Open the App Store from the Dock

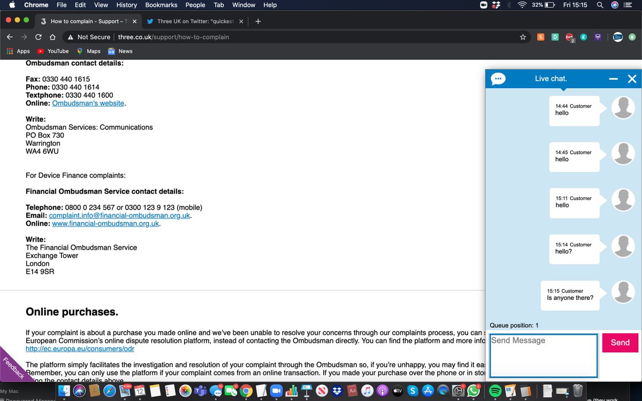427,391
